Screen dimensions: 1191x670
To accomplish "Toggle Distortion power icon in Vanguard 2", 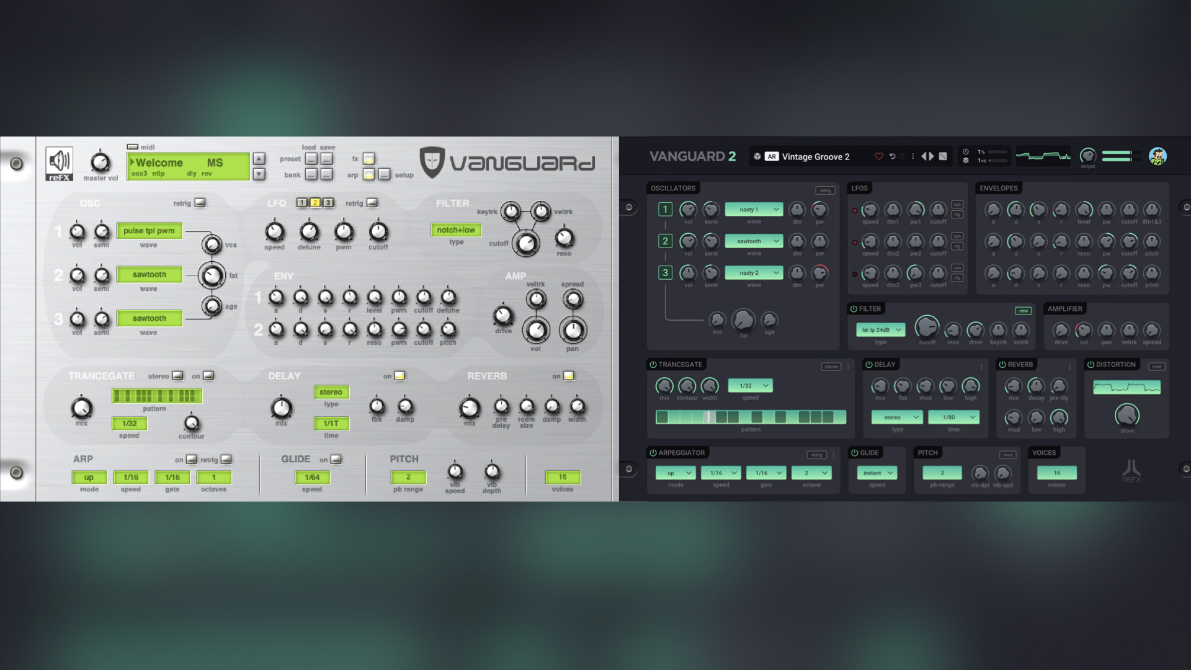I will [1091, 365].
